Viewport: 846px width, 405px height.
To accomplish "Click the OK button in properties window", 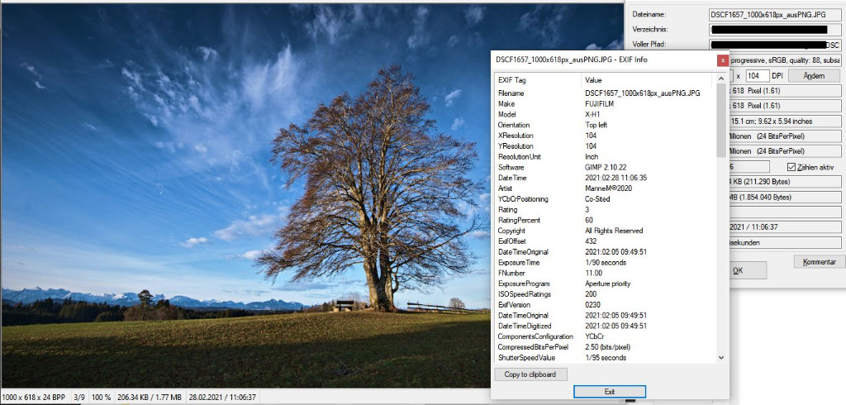I will point(748,270).
